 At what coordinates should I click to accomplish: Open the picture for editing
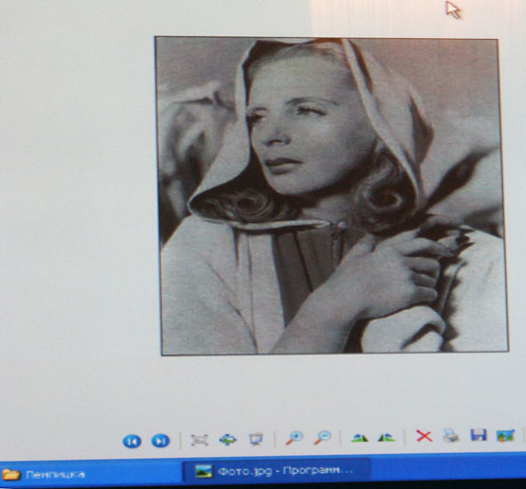[x=506, y=436]
